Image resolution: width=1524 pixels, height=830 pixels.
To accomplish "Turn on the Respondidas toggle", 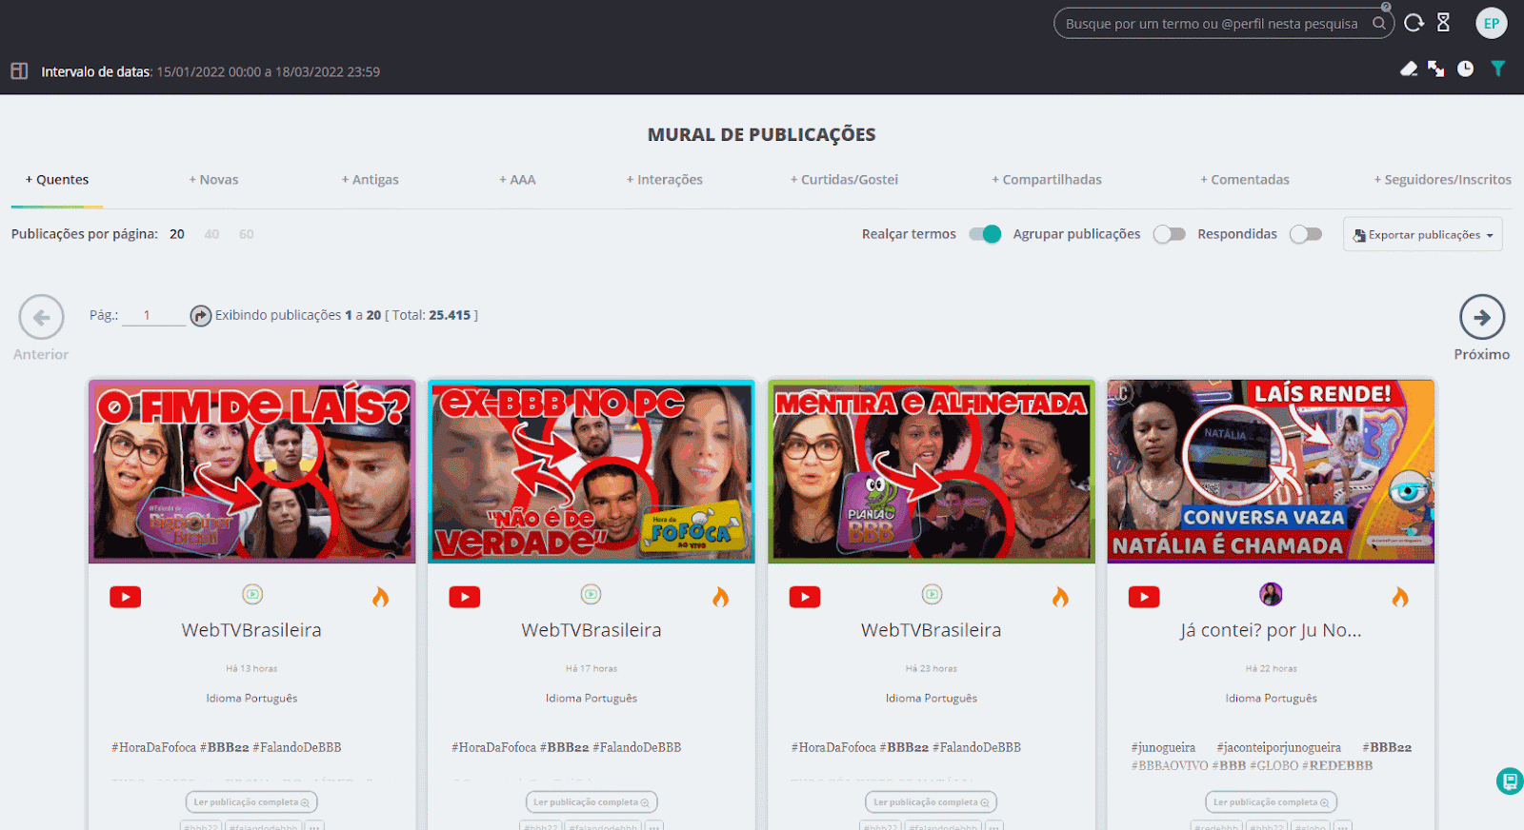I will click(x=1305, y=234).
